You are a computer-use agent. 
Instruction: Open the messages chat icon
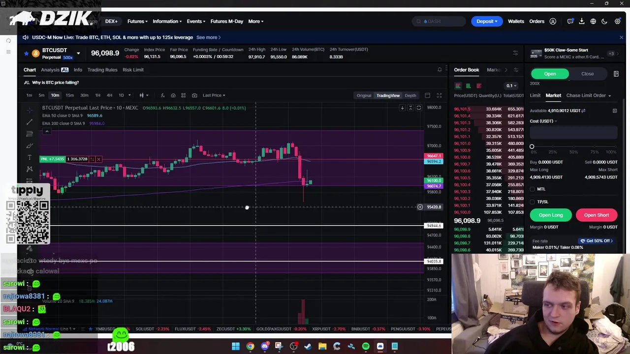pyautogui.click(x=570, y=21)
